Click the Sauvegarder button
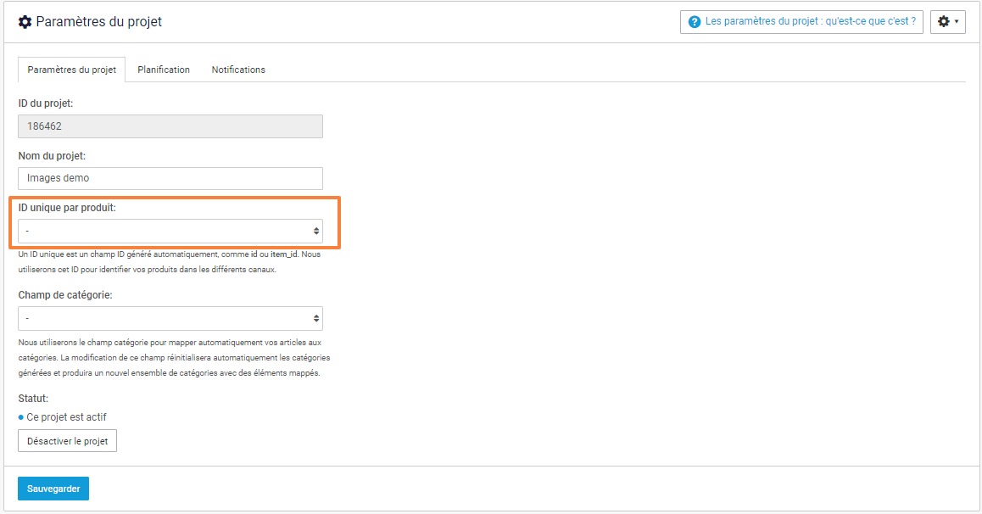 click(53, 489)
